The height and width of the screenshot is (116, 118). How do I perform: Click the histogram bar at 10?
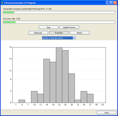point(34,97)
